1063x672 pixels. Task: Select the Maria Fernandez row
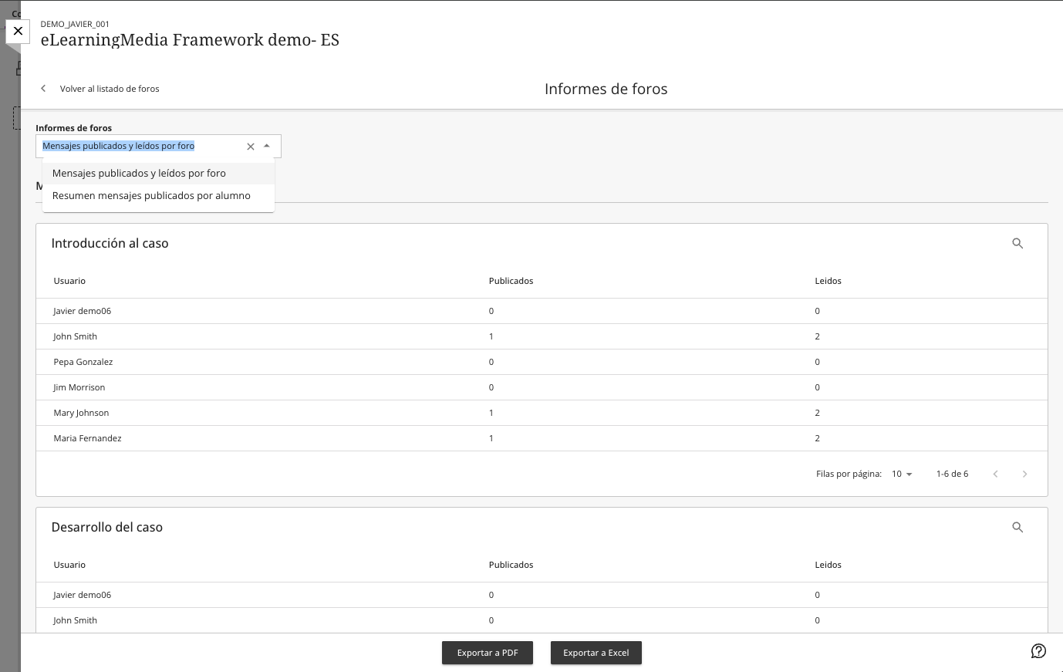542,438
